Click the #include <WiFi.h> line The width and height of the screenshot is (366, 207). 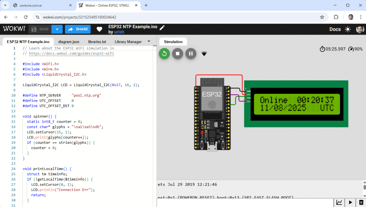[x=41, y=64]
